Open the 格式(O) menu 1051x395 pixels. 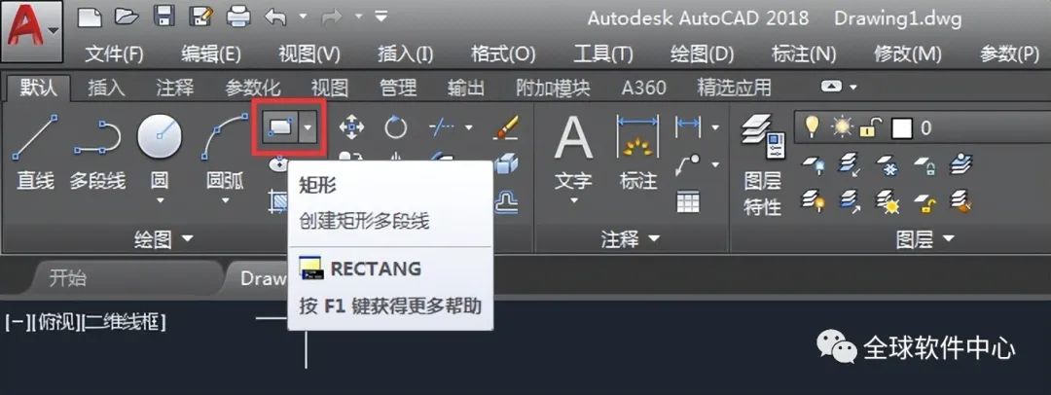pyautogui.click(x=503, y=54)
